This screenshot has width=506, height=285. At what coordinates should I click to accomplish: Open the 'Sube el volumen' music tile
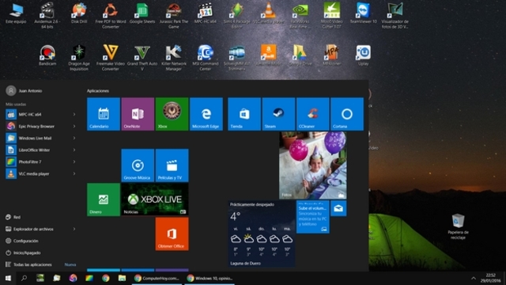pos(313,217)
